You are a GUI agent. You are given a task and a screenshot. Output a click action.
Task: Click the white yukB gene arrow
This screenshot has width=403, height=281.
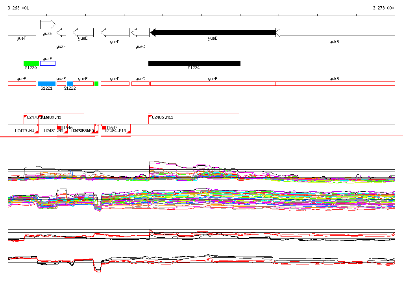coord(335,33)
